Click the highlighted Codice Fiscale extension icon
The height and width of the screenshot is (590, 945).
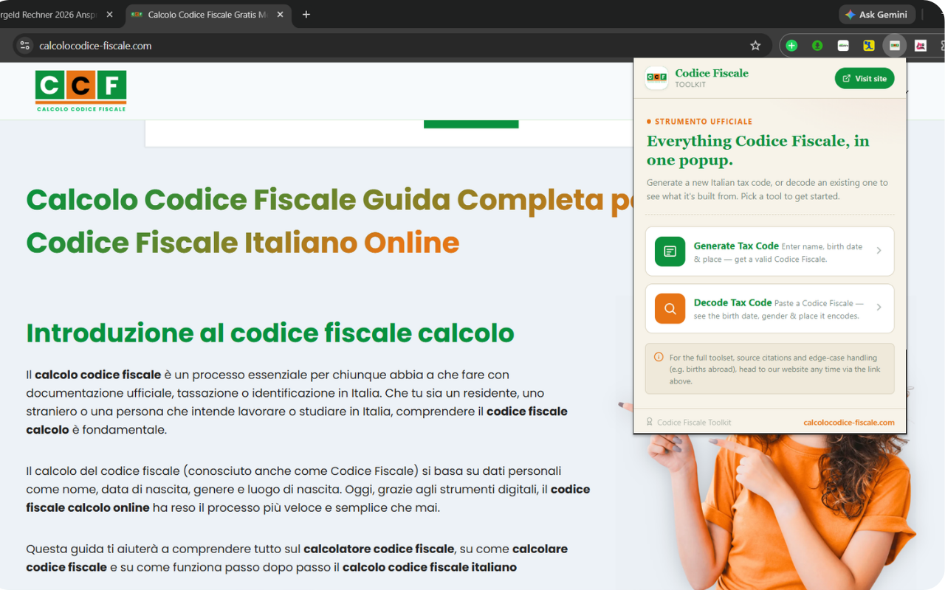[x=895, y=46]
